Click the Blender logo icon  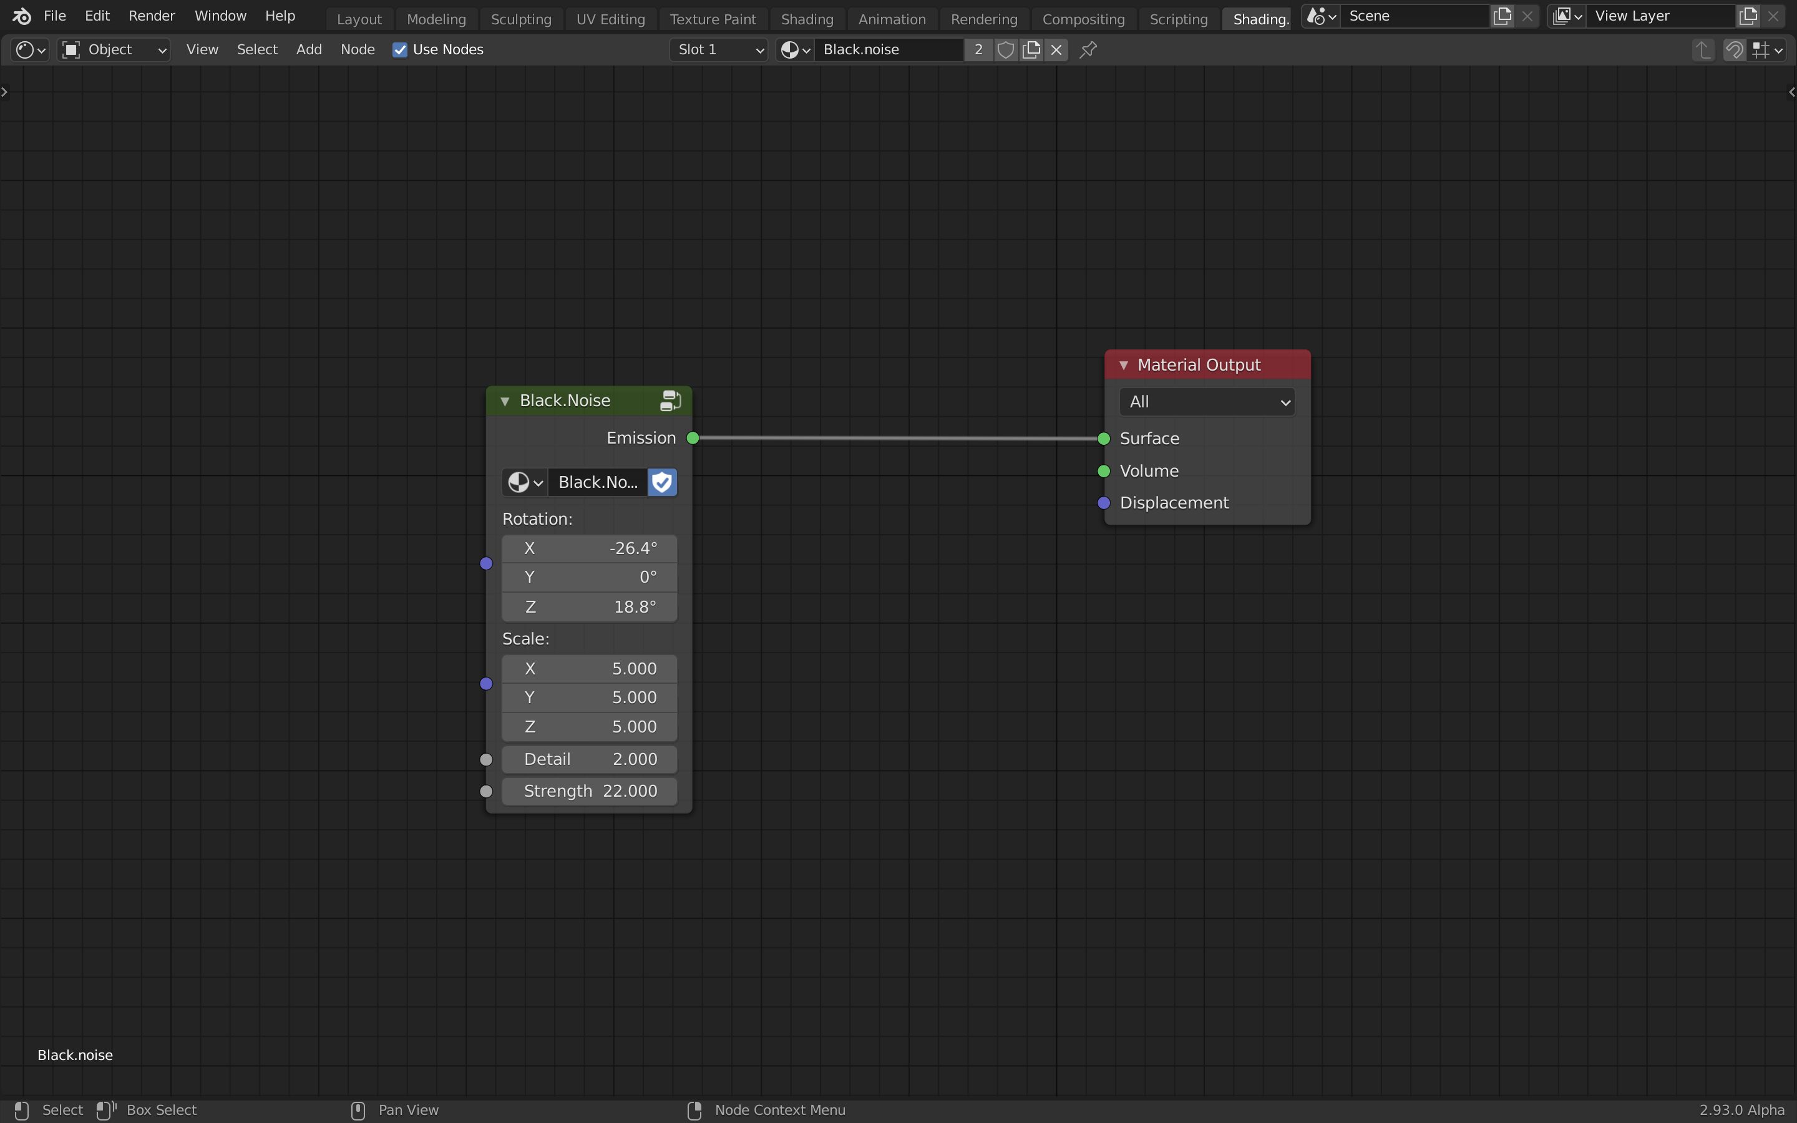click(22, 16)
